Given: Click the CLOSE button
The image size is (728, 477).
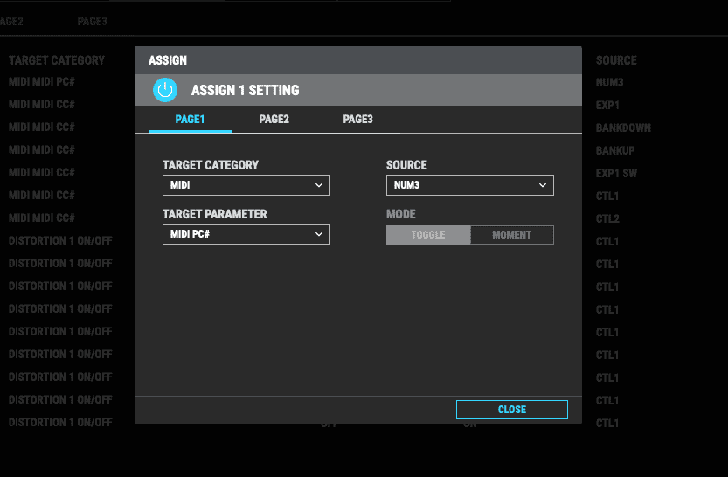Looking at the screenshot, I should (x=511, y=410).
